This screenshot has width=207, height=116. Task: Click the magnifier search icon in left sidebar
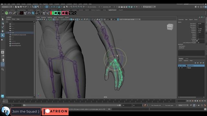point(3,69)
